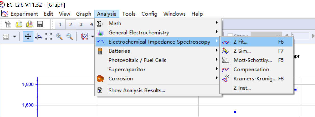
Task: Open the Tools menu
Action: coord(129,14)
